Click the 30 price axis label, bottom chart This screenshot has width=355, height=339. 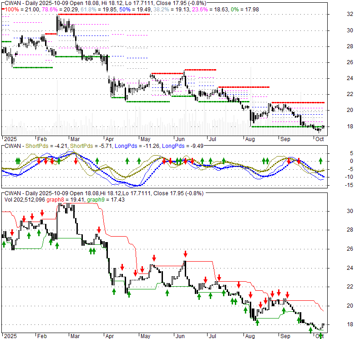point(350,211)
